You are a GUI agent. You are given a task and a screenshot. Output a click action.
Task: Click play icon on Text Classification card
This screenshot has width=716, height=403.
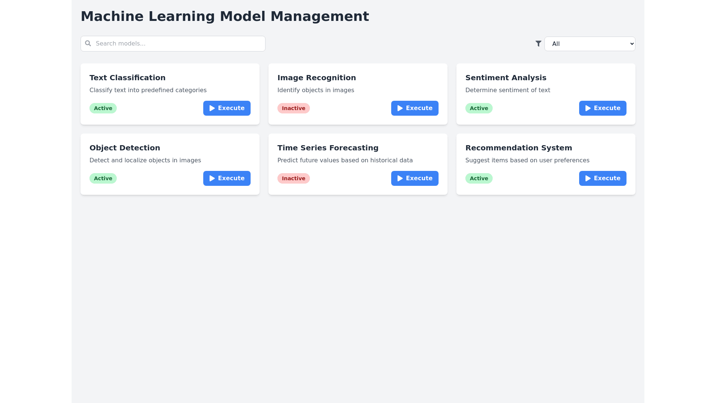pyautogui.click(x=212, y=108)
